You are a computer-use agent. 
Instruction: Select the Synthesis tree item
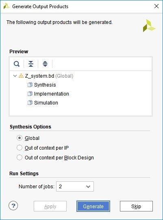click(x=45, y=85)
